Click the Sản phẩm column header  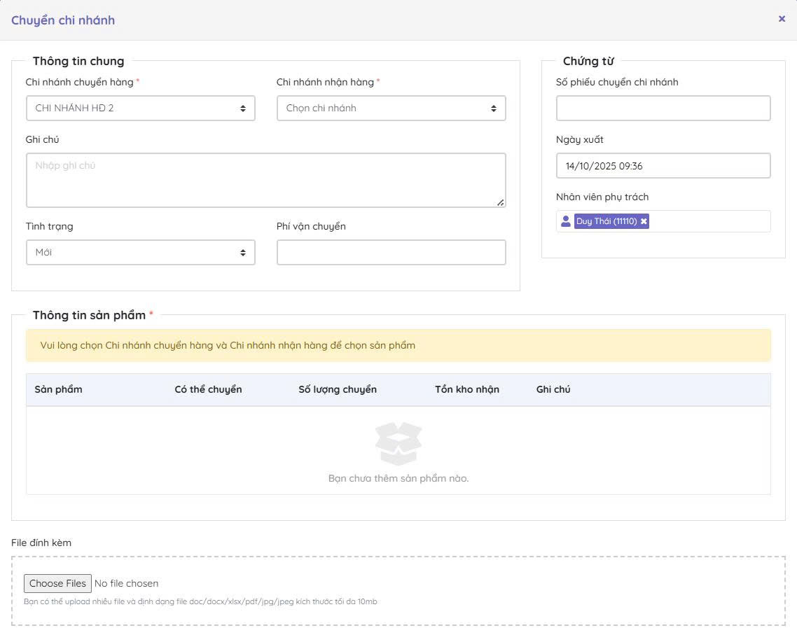59,389
